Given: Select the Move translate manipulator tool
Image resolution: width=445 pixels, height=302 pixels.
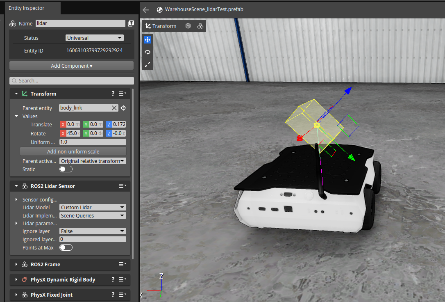Looking at the screenshot, I should (x=147, y=40).
